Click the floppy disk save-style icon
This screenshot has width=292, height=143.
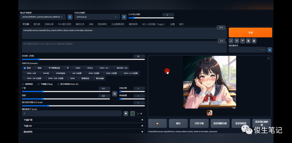tap(254, 41)
